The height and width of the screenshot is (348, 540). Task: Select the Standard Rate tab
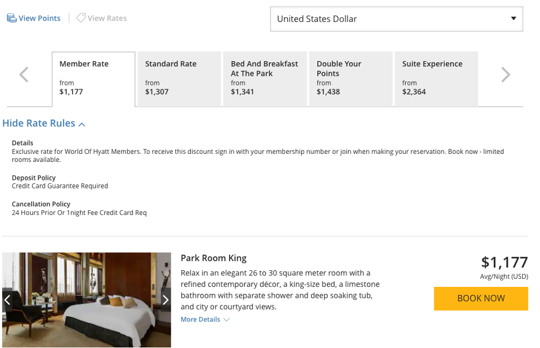coord(179,79)
